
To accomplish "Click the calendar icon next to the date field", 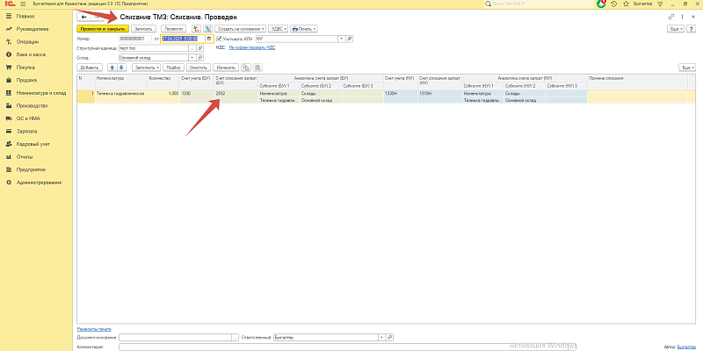I will (208, 39).
